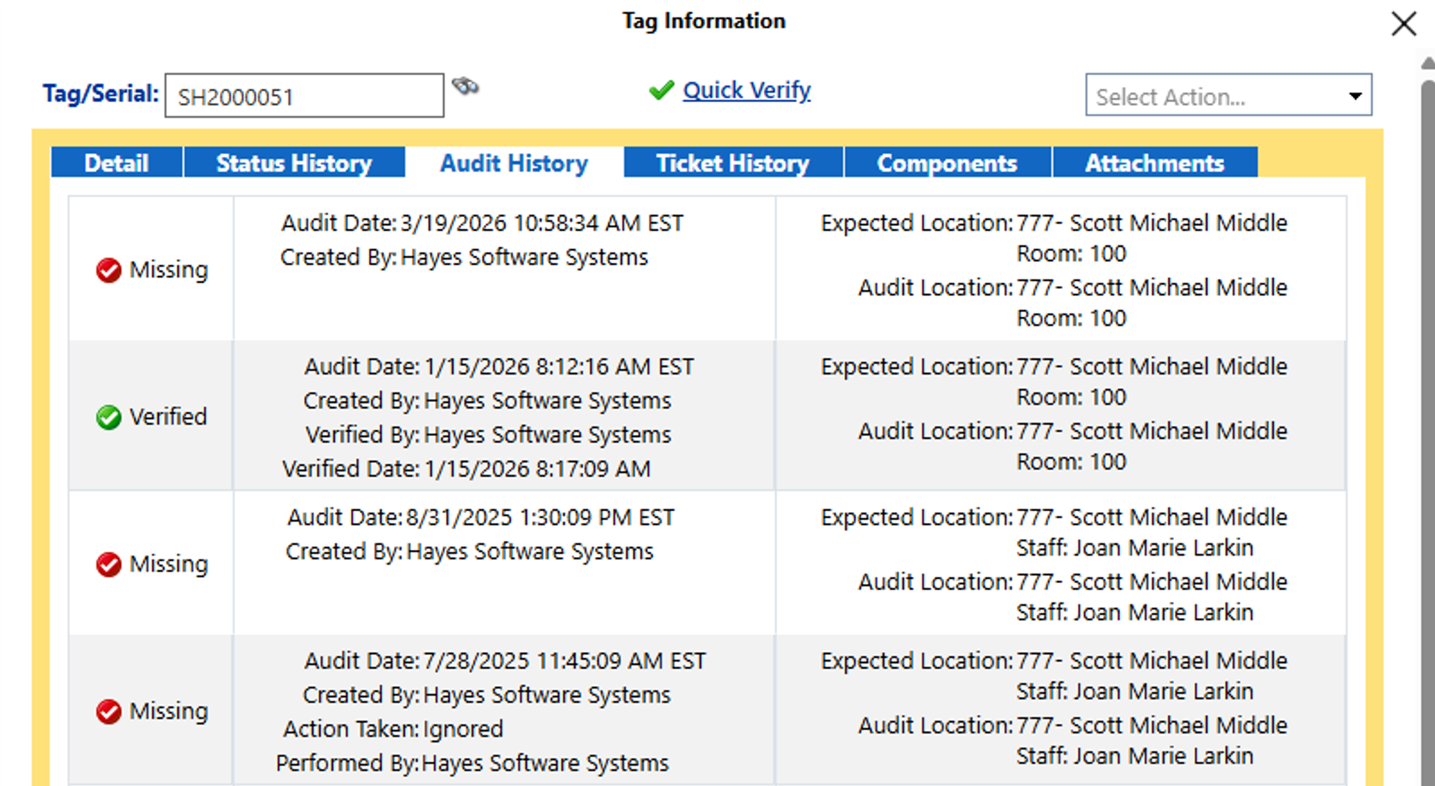Screen dimensions: 1435x786
Task: Click the scrollbar up arrow
Action: click(x=1428, y=63)
